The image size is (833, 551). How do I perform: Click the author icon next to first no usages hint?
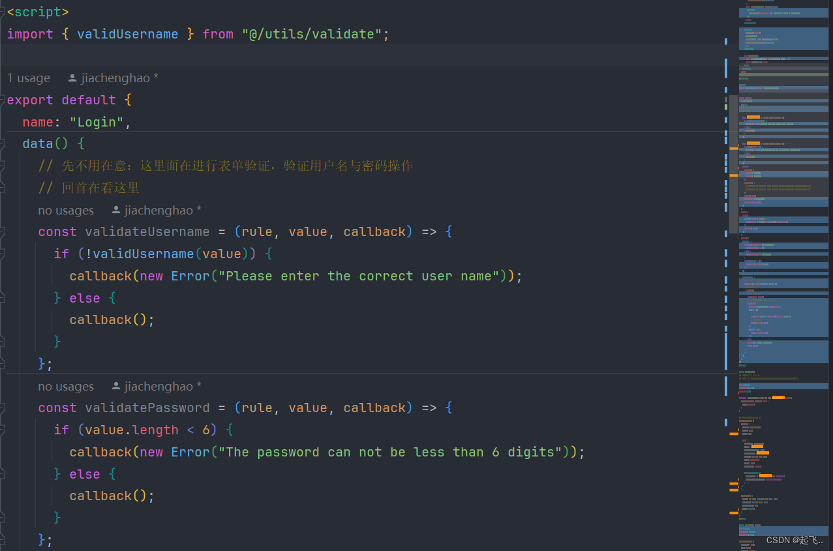pyautogui.click(x=115, y=210)
